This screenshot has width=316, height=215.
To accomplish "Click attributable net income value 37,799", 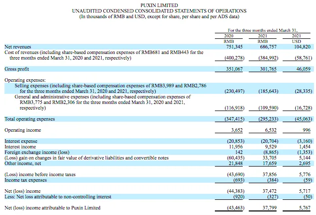I will pos(269,208).
